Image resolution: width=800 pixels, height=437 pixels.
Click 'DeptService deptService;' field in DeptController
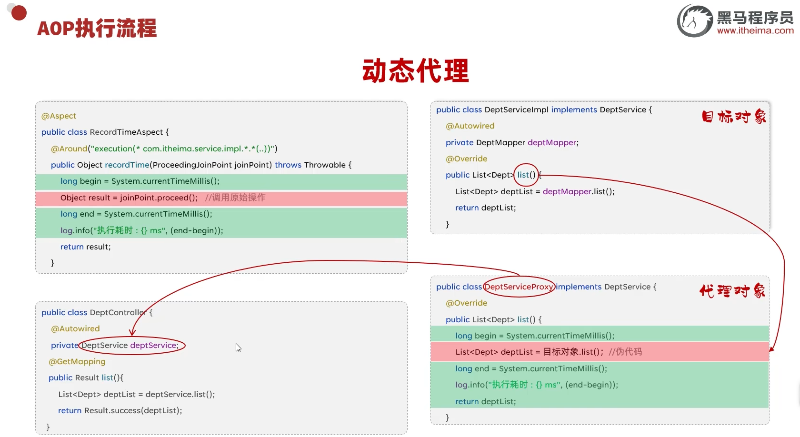(130, 345)
